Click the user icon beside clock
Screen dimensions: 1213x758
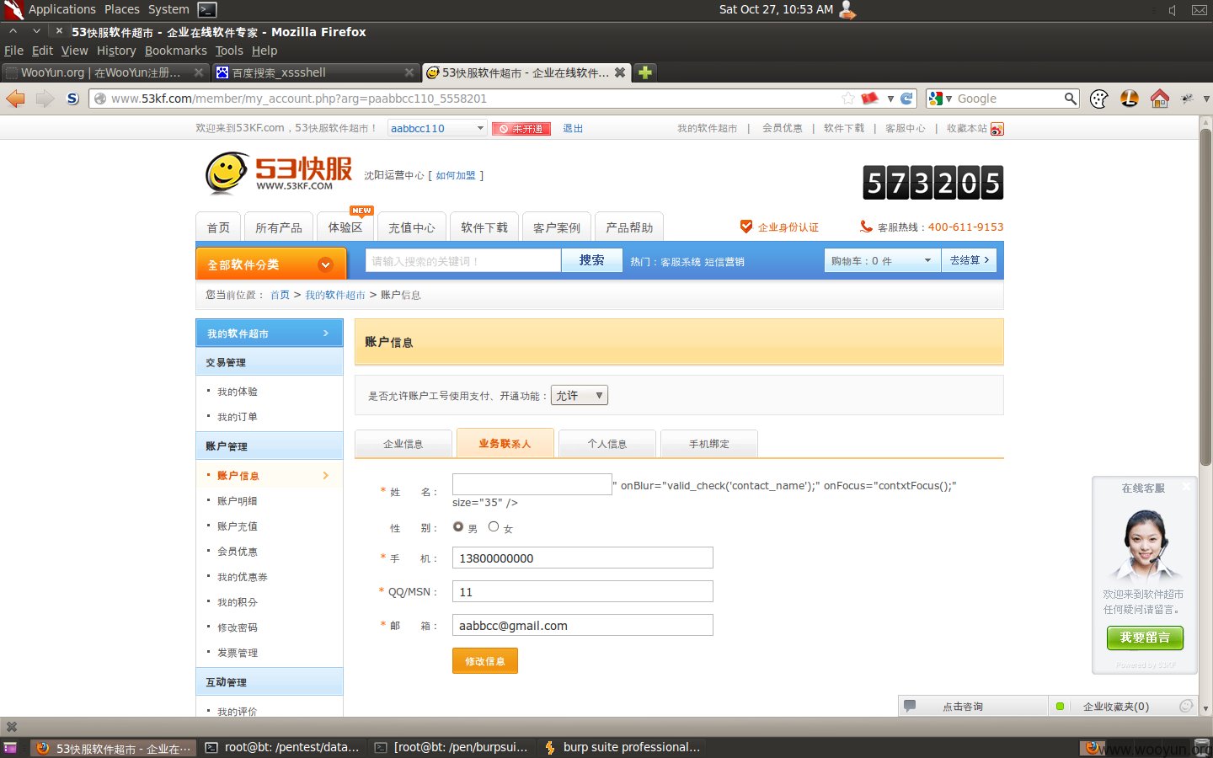(847, 10)
